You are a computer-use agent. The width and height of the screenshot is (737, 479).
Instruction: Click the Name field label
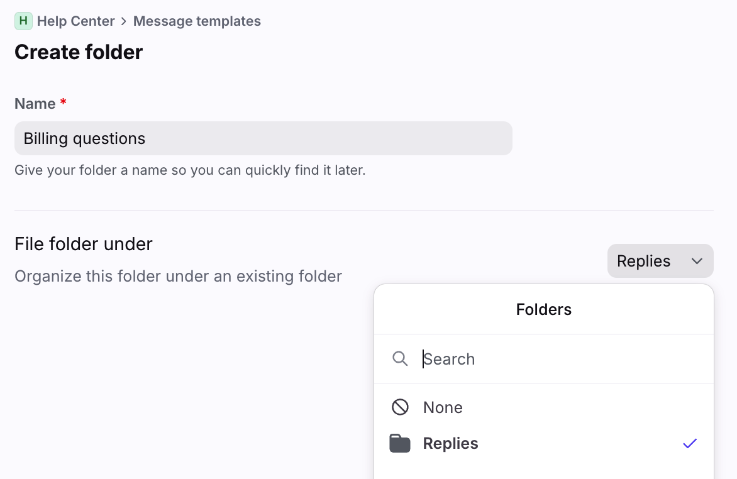[x=35, y=104]
